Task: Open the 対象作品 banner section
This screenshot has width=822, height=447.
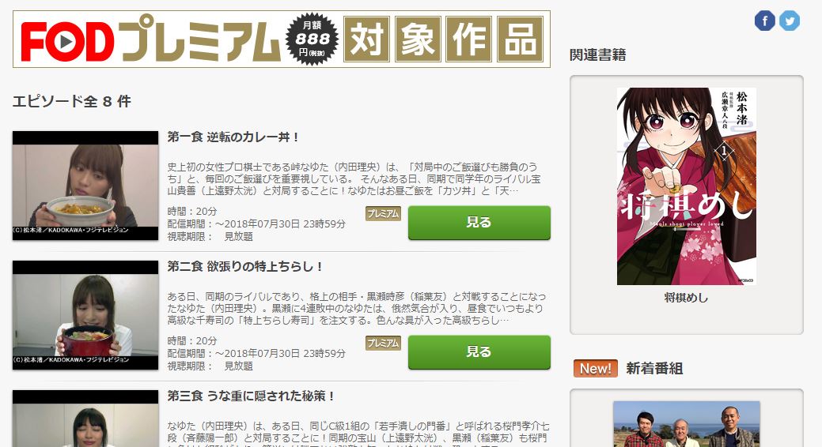Action: 444,39
